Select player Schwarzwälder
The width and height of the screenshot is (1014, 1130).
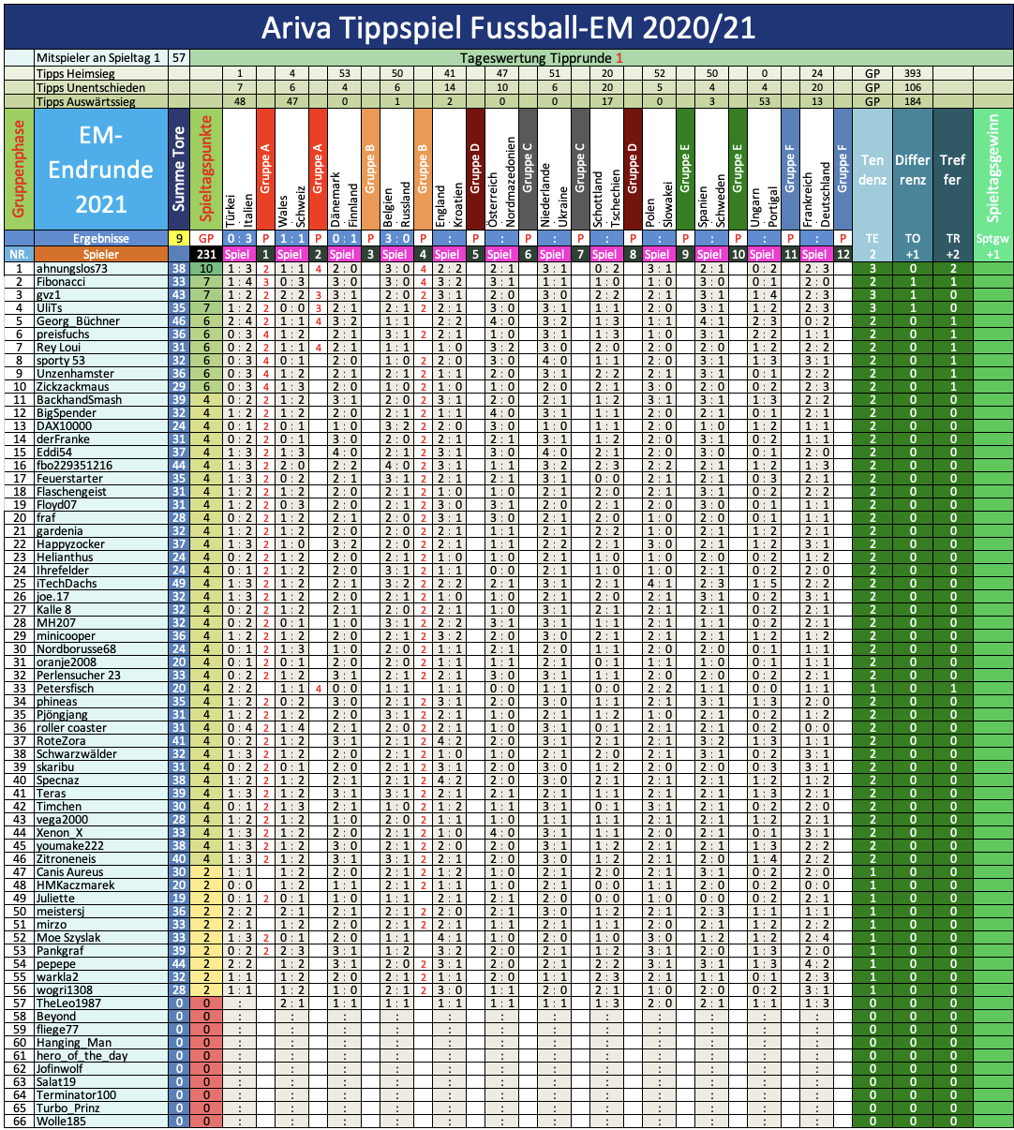click(101, 754)
